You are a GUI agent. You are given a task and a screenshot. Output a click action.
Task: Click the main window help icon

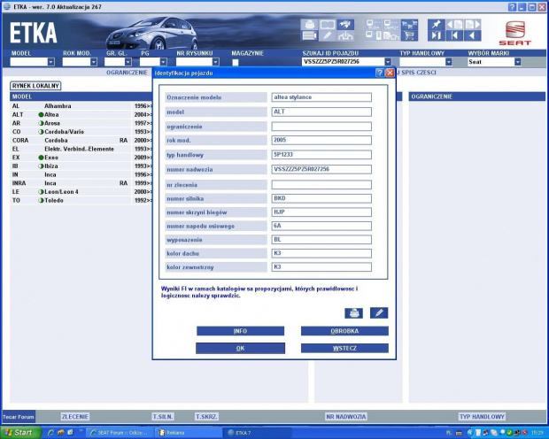(x=512, y=7)
